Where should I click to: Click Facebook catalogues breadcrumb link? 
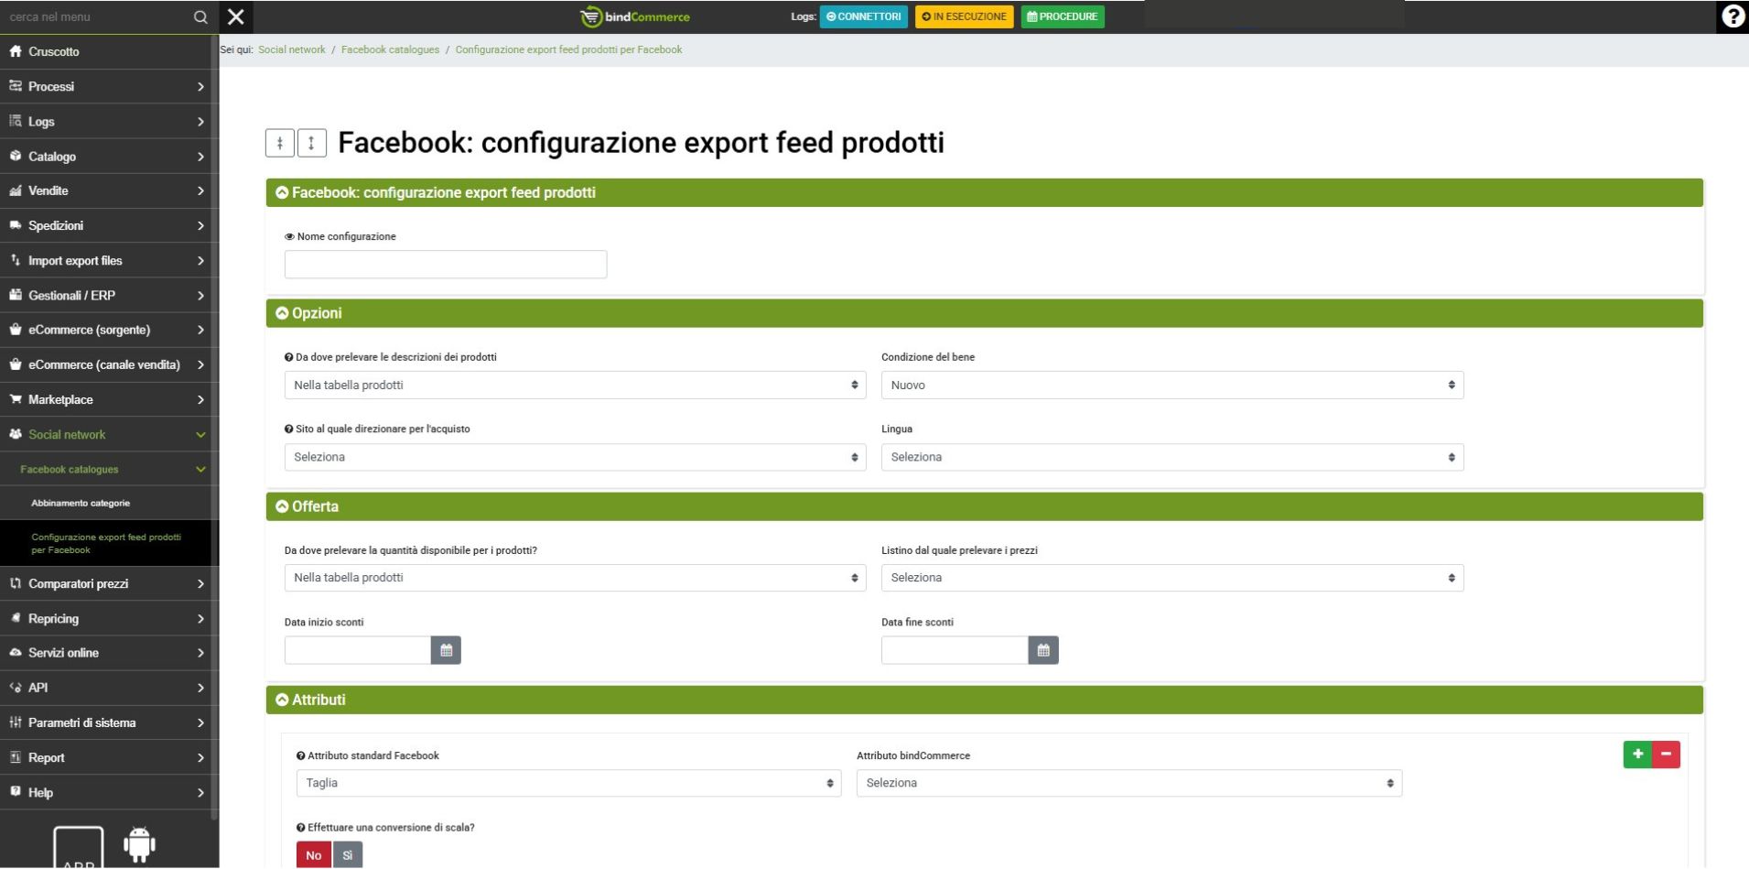tap(390, 49)
